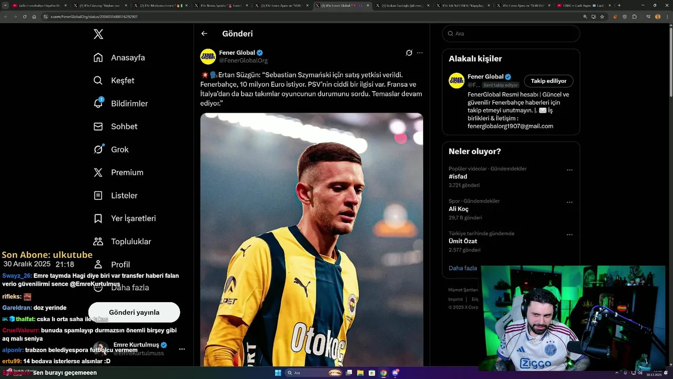Click the browser back button
The height and width of the screenshot is (379, 673).
click(x=6, y=17)
